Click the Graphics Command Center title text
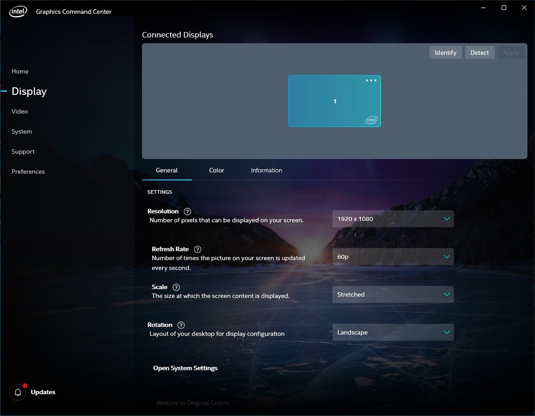 (x=74, y=11)
